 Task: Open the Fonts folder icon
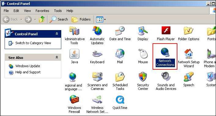(211, 33)
